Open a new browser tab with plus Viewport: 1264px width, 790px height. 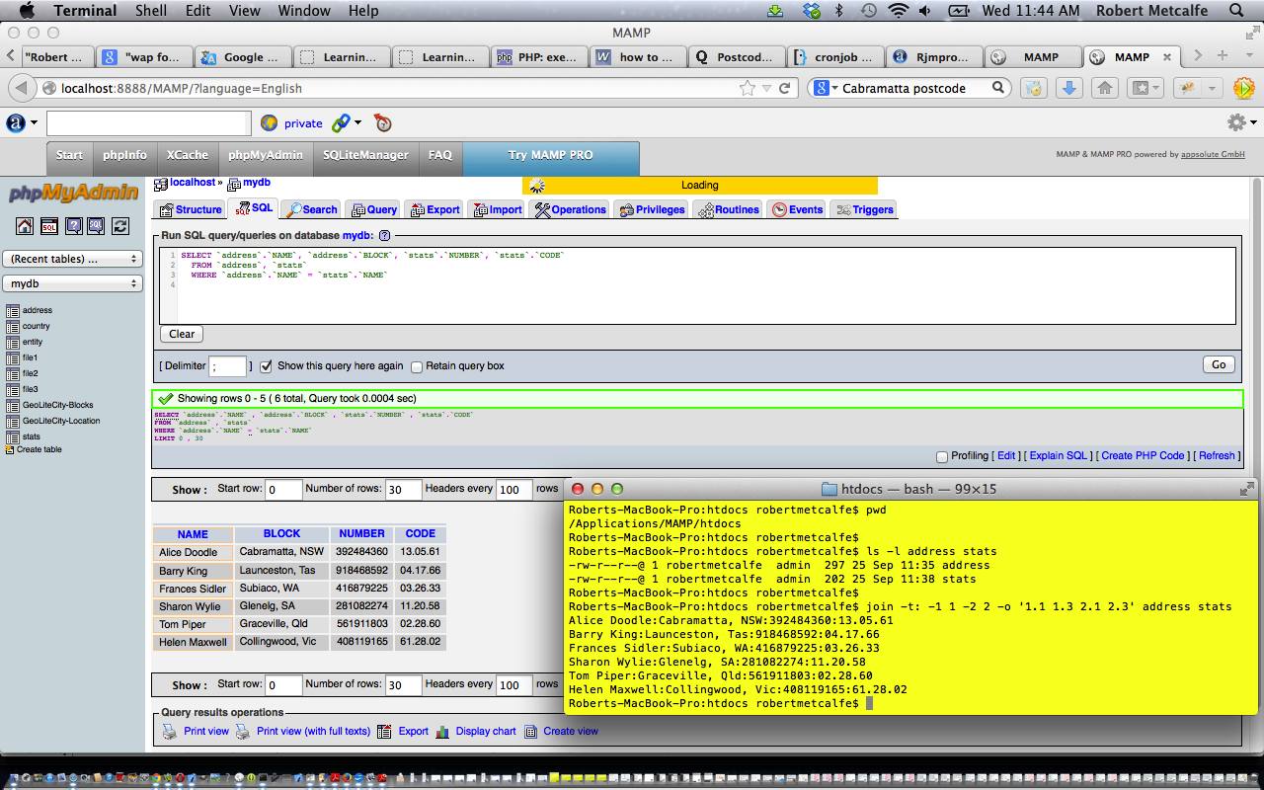click(x=1223, y=55)
